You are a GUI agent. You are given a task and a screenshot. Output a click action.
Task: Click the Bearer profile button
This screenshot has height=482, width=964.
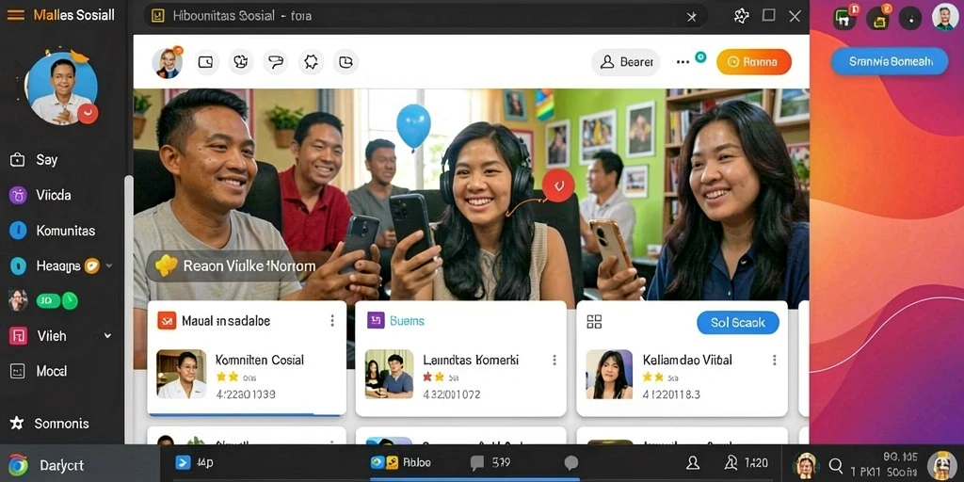[x=626, y=62]
